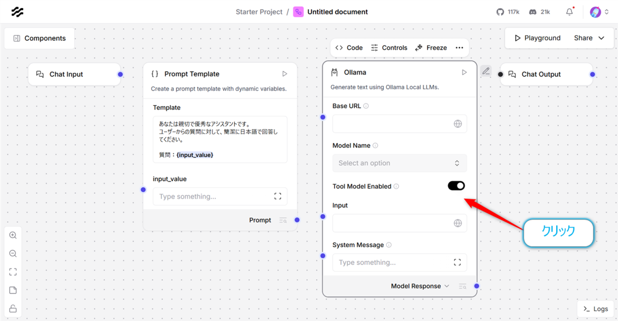This screenshot has height=321, width=618.
Task: Open the Controls tab in node toolbar
Action: [x=389, y=47]
